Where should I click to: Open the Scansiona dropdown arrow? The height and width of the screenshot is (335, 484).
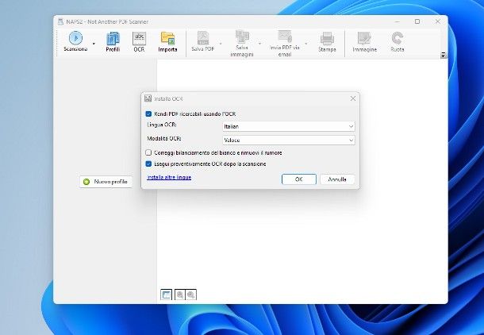tap(94, 44)
